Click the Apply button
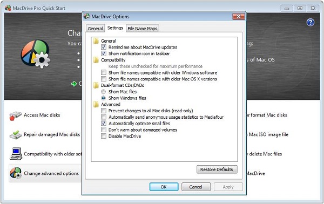 point(228,187)
